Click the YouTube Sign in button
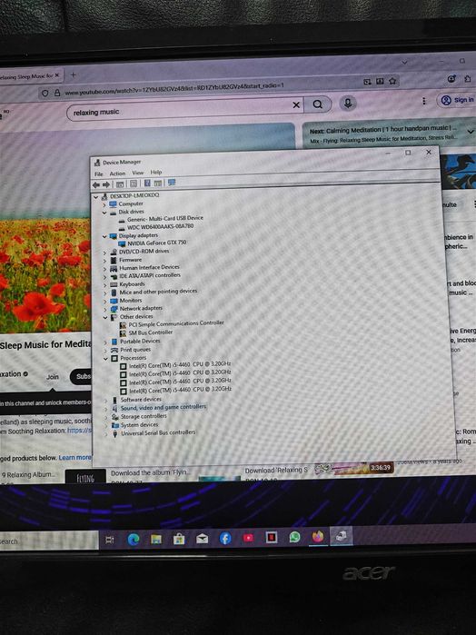Viewport: 476px width, 635px height. [457, 100]
